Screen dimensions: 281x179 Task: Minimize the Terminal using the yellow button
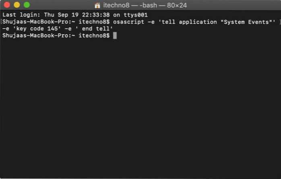17,5
